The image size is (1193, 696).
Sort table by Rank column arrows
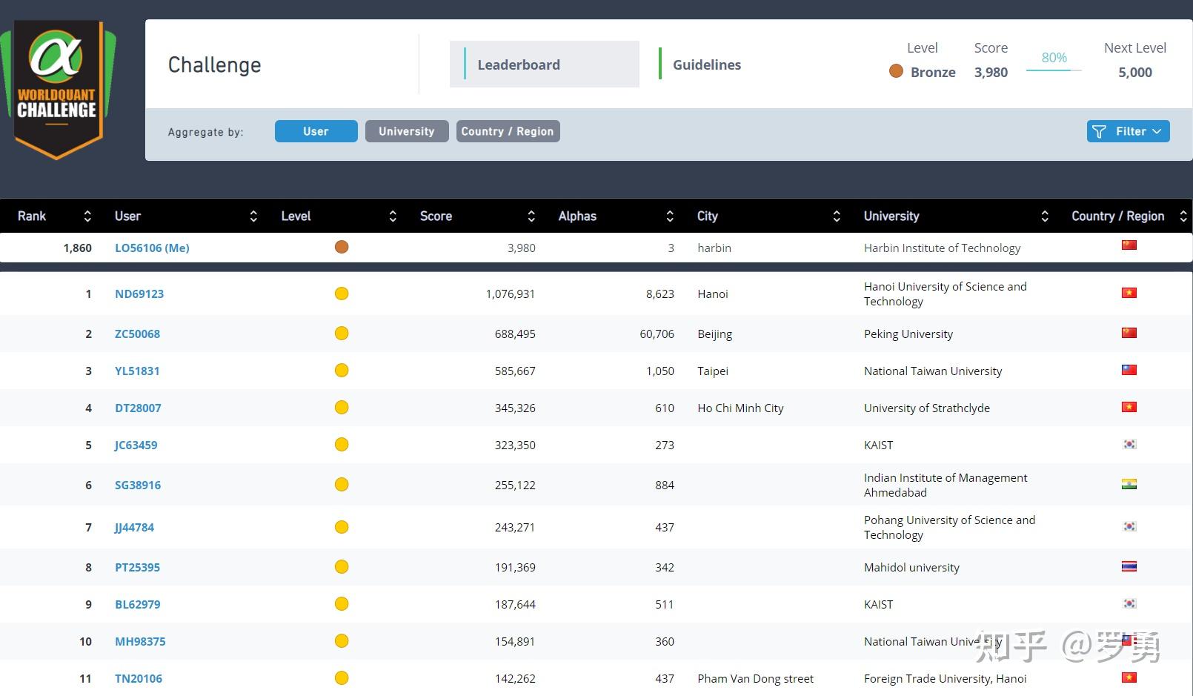[87, 216]
